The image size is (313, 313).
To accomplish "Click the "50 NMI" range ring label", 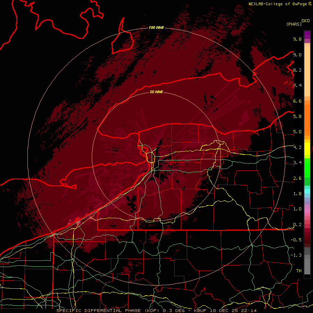I will 156,92.
